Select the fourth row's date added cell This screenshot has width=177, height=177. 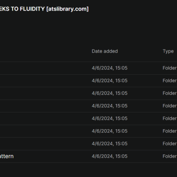pyautogui.click(x=110, y=106)
